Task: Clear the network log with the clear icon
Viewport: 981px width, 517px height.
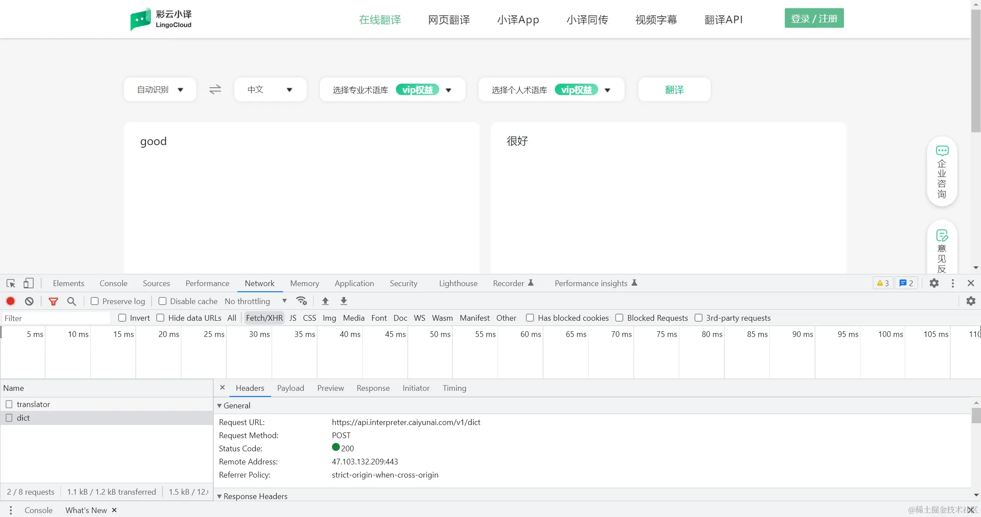Action: (x=29, y=301)
